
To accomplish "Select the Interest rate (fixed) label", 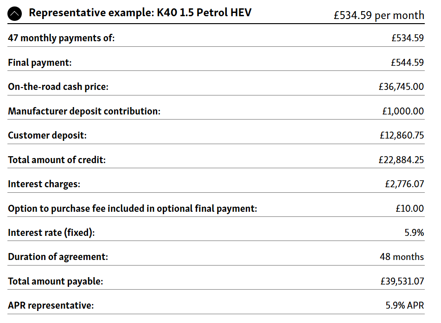I will 51,233.
